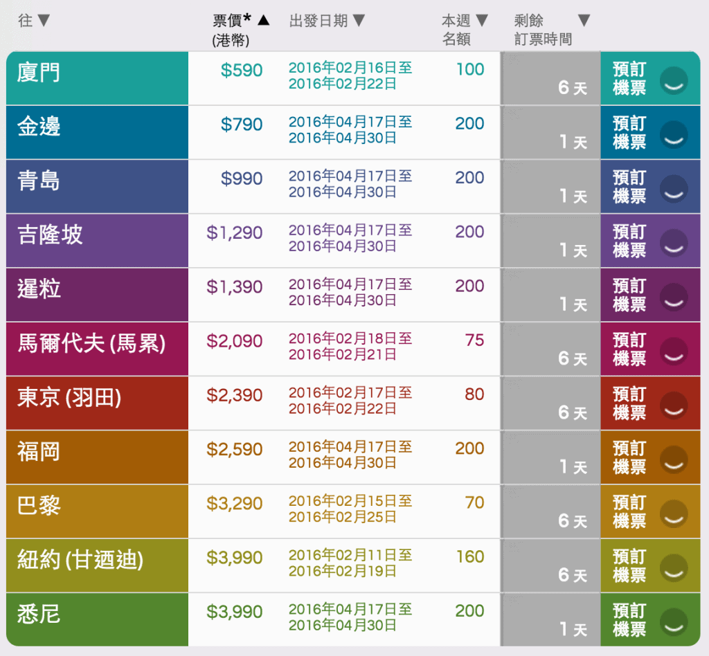The height and width of the screenshot is (656, 709).
Task: Click the smiley icon in the 金邊 row
Action: point(673,134)
